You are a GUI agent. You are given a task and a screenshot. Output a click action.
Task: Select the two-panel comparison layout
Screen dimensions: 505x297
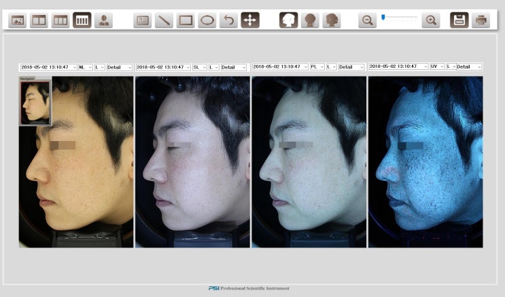click(39, 20)
